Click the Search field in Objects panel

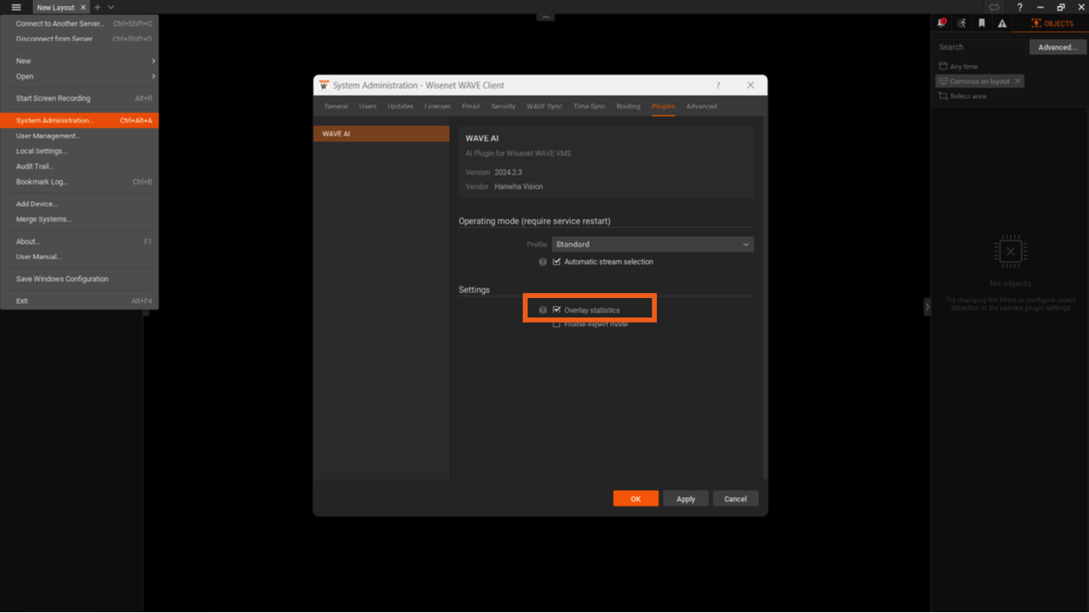click(981, 47)
